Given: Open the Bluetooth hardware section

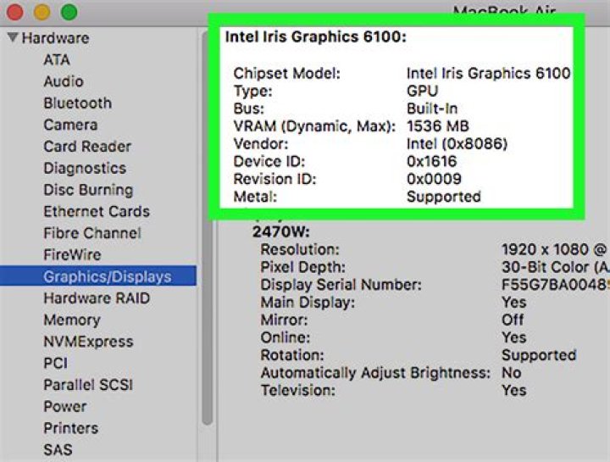Looking at the screenshot, I should tap(77, 103).
